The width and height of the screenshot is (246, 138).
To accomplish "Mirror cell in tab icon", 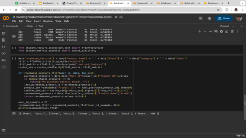I will pos(227,31).
